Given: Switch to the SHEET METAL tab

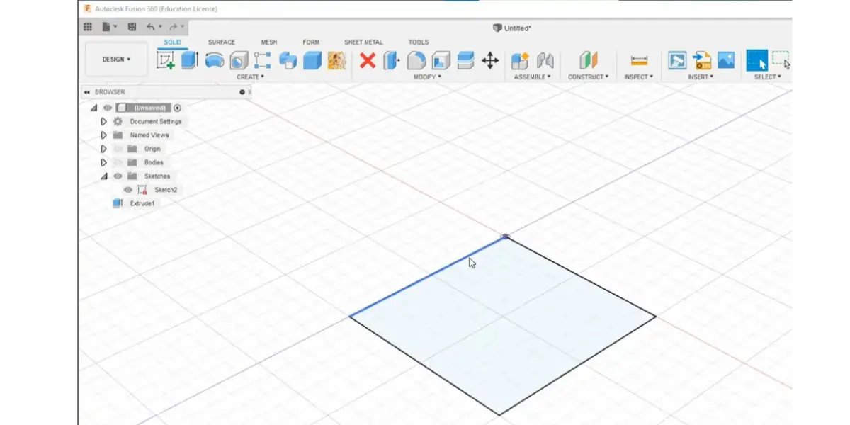Looking at the screenshot, I should coord(363,42).
